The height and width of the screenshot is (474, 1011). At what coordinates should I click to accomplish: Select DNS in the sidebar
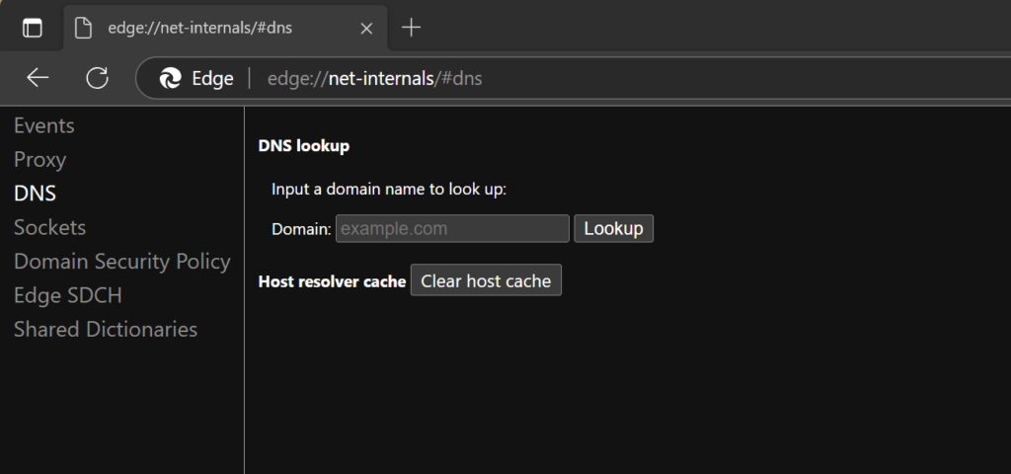(x=35, y=194)
